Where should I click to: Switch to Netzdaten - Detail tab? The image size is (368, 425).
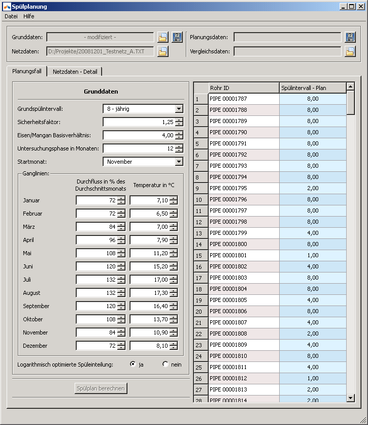(75, 72)
